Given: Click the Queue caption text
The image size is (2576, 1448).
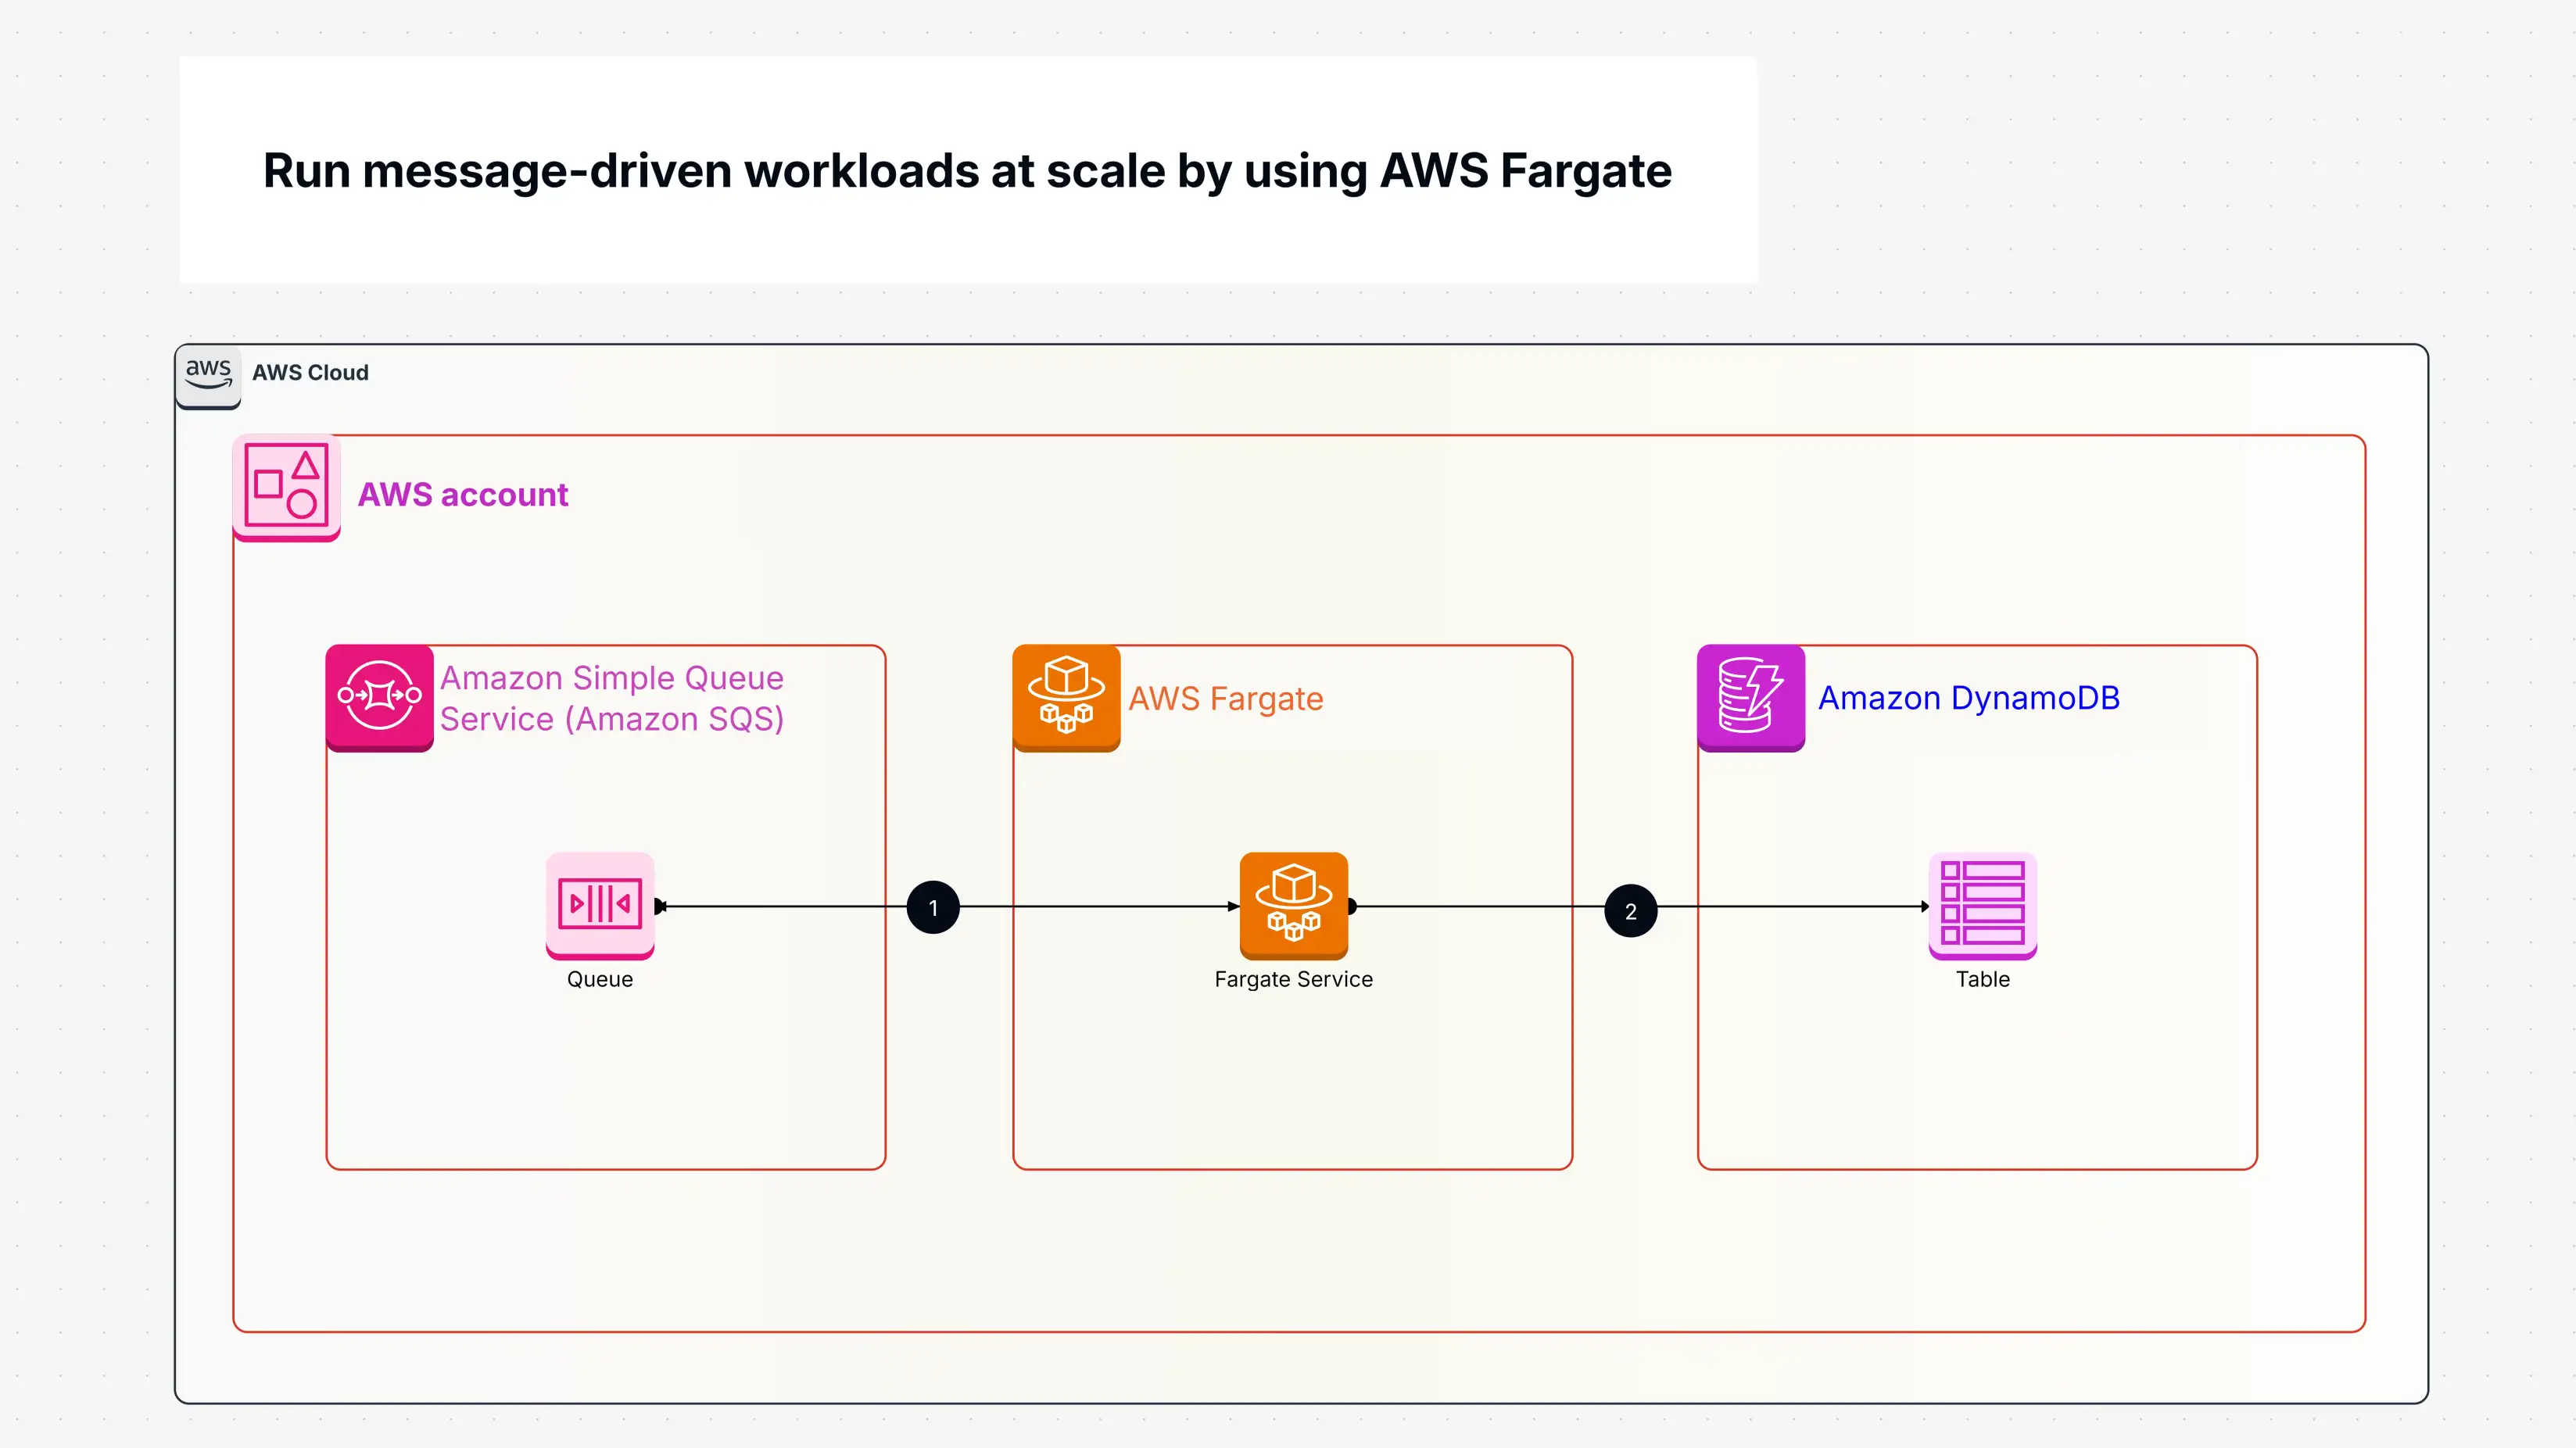Looking at the screenshot, I should click(x=599, y=979).
